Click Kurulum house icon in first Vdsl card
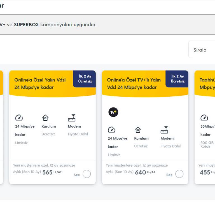Viewport: 215px width, 215px height. [45, 118]
